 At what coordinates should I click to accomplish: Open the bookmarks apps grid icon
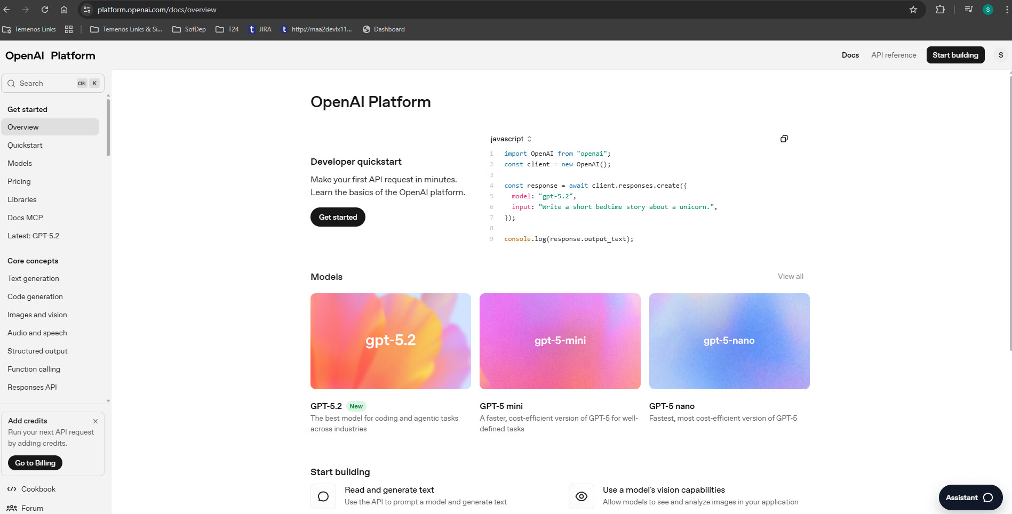[69, 29]
